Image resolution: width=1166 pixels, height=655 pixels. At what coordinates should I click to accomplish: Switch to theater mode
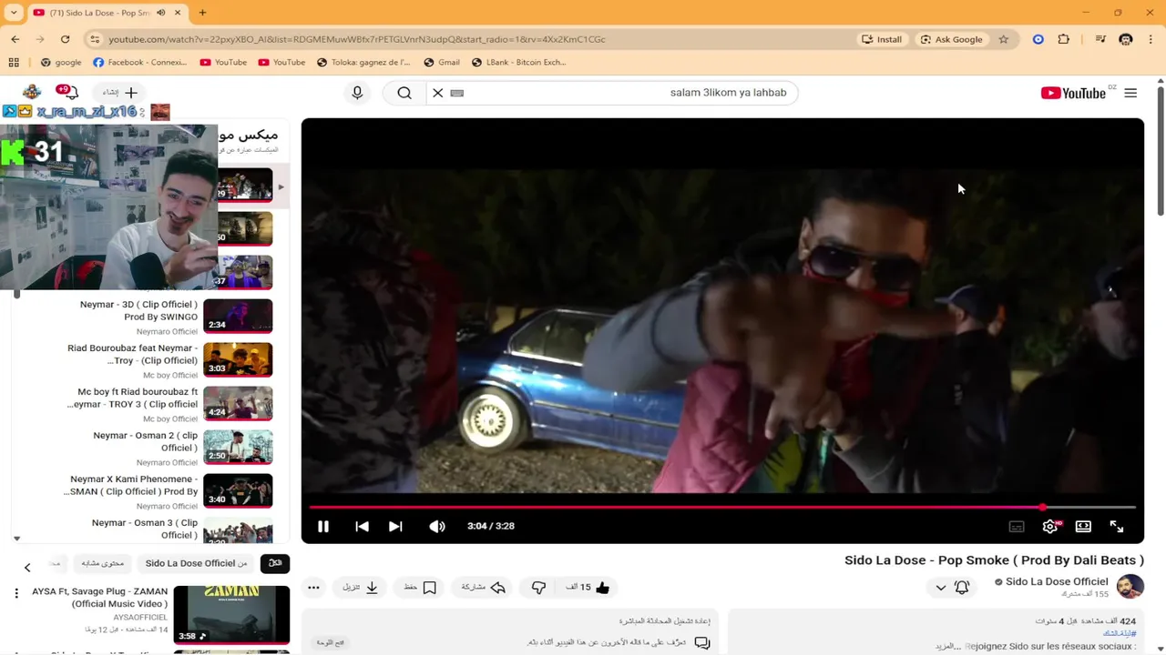pos(1083,526)
